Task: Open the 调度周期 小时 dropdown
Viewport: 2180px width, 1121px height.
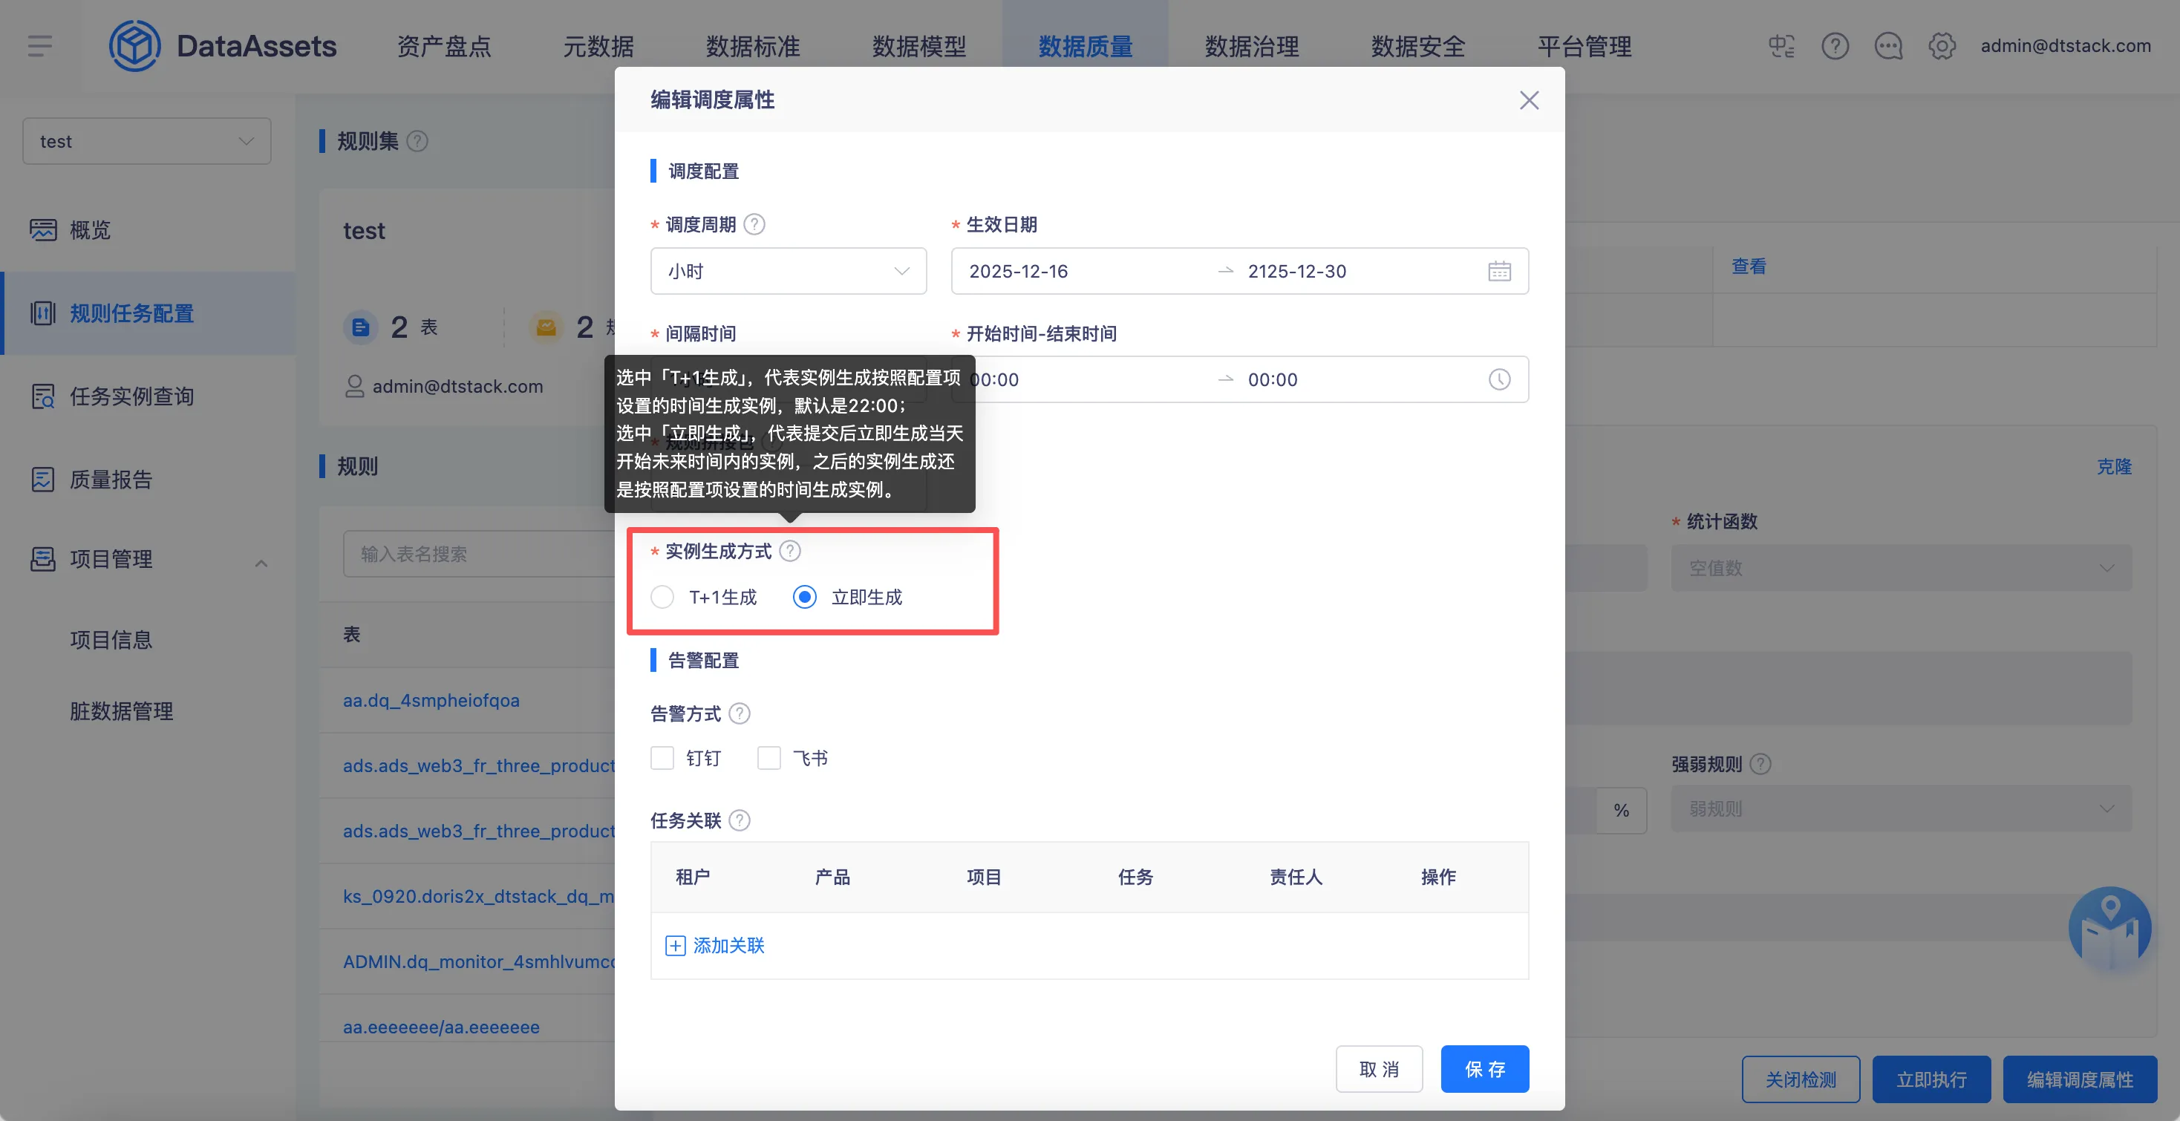Action: [788, 272]
